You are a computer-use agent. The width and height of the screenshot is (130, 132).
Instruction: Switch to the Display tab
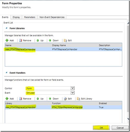[16, 17]
